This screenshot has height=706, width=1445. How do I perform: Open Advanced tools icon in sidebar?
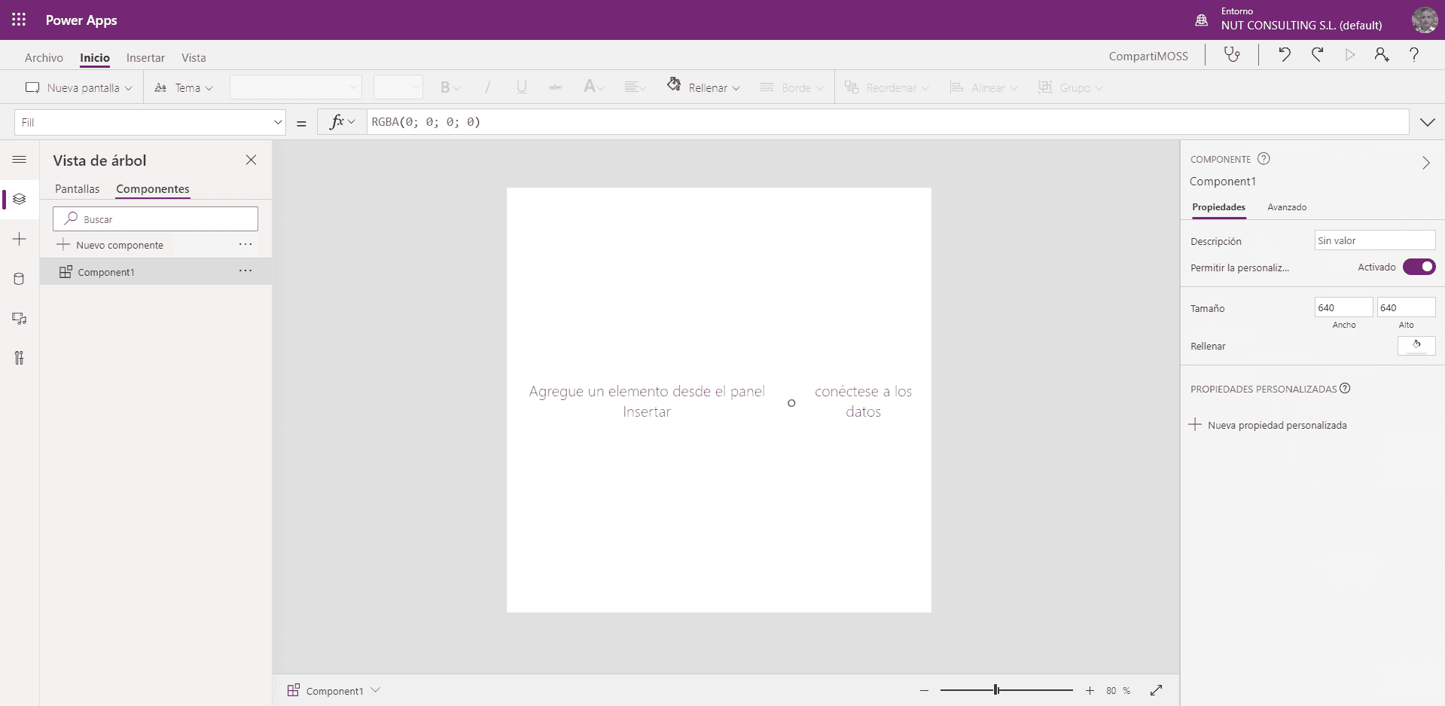[x=20, y=358]
